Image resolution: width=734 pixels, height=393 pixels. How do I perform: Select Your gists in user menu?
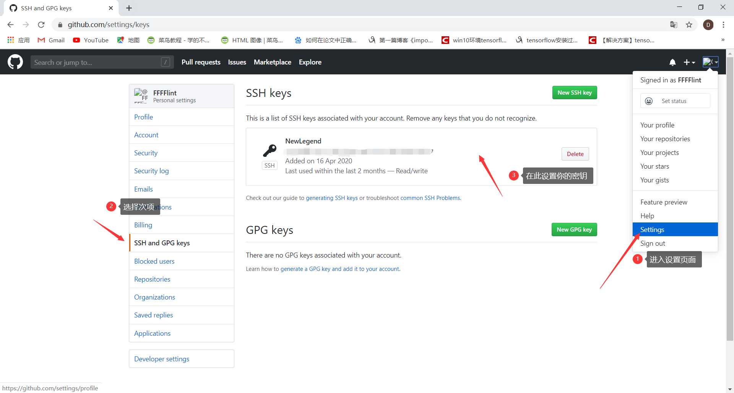click(675, 180)
